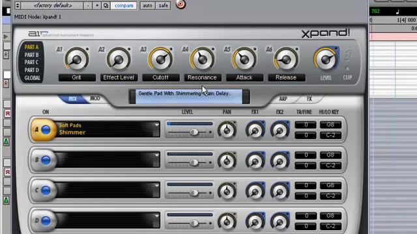Open part B patch selector dropdown
The image size is (417, 234).
point(156,155)
